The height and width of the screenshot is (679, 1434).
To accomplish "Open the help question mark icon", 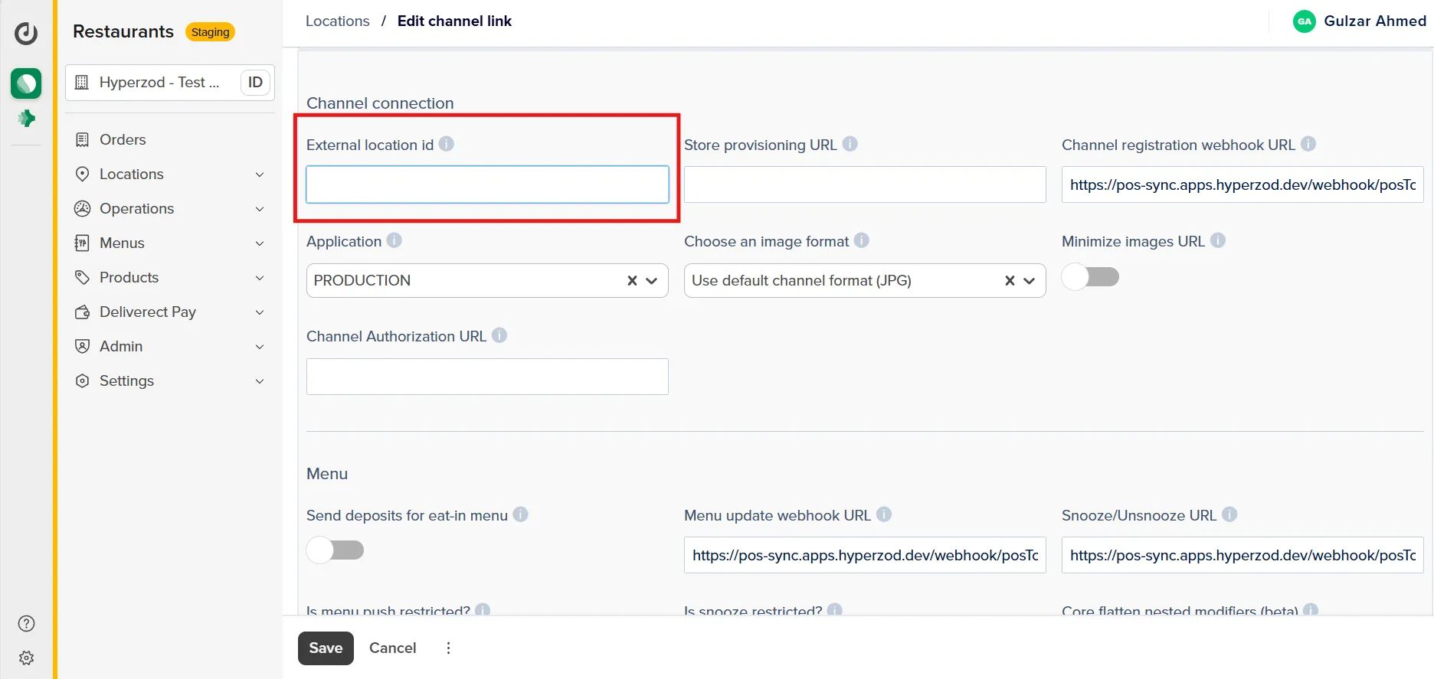I will (x=26, y=623).
